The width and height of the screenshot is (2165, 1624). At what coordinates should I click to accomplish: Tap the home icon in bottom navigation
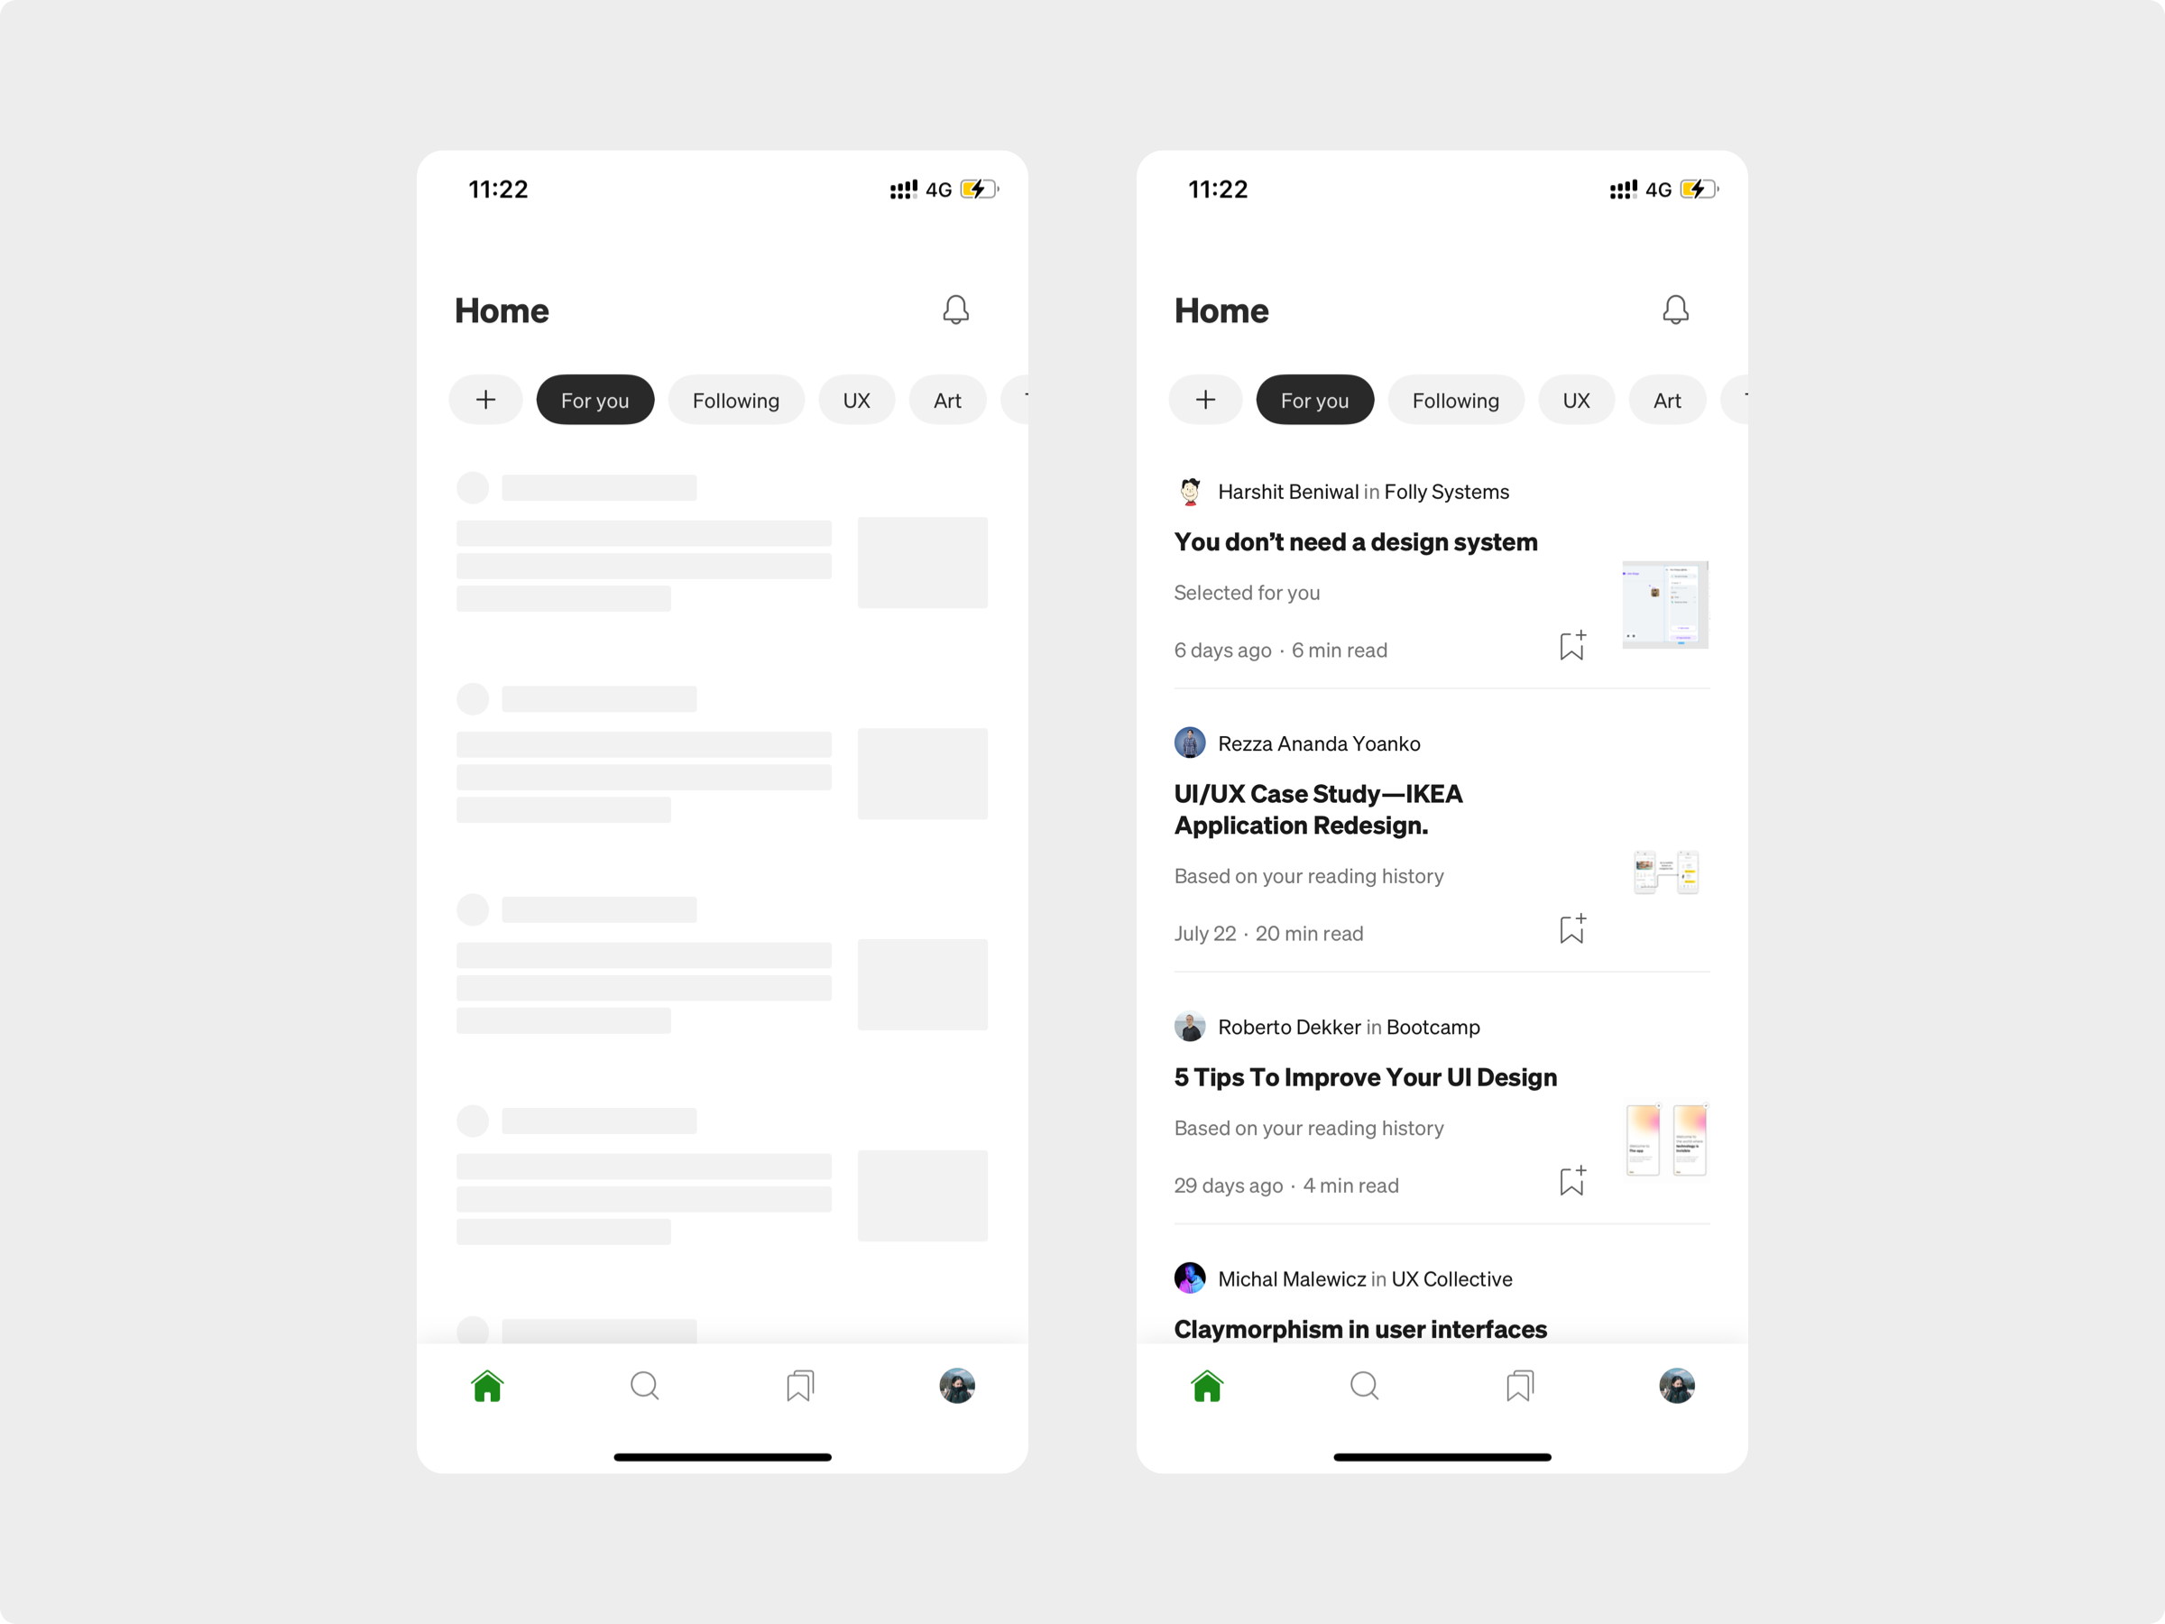[x=486, y=1385]
